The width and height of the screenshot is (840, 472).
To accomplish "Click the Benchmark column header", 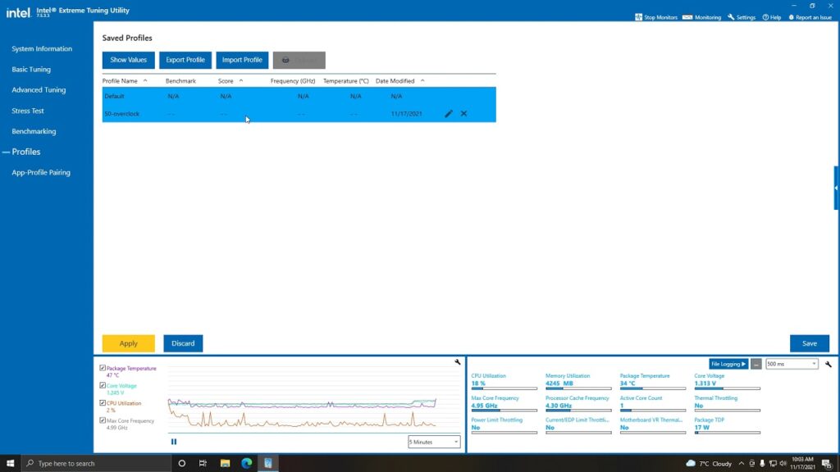I will tap(180, 81).
